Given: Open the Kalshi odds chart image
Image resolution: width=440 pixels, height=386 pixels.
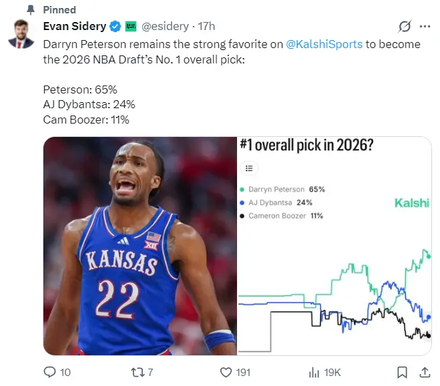Looking at the screenshot, I should 335,267.
